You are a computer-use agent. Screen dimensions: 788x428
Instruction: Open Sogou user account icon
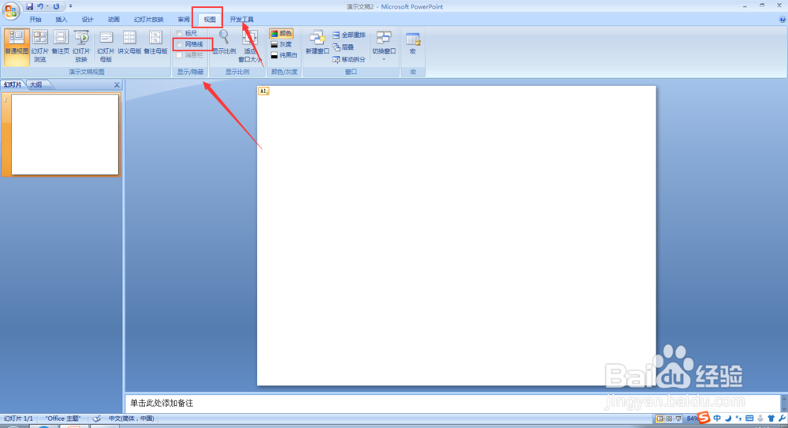click(x=760, y=419)
